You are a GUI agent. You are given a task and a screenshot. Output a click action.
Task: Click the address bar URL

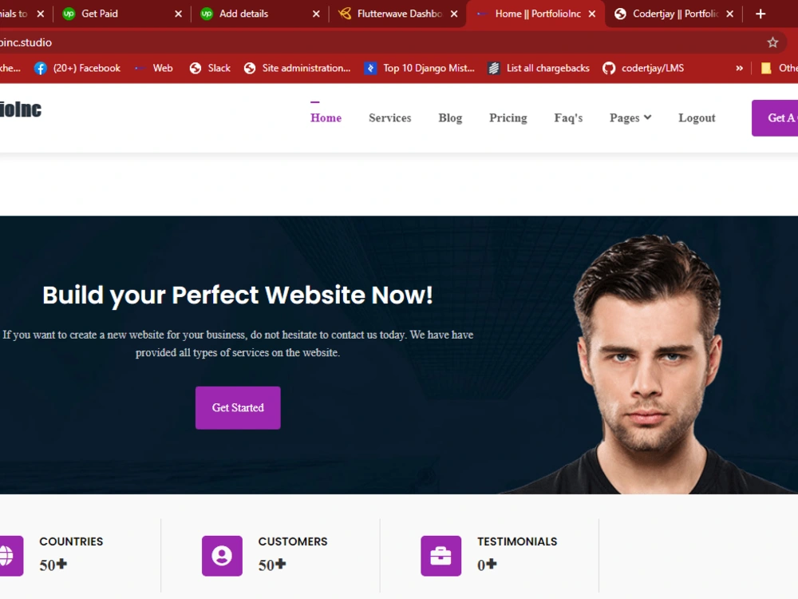26,42
